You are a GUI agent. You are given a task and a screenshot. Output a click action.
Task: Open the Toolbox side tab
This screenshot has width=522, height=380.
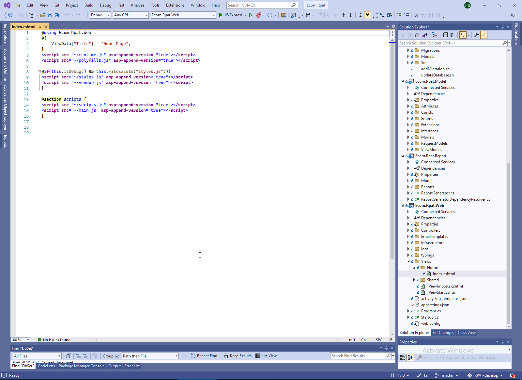5,141
